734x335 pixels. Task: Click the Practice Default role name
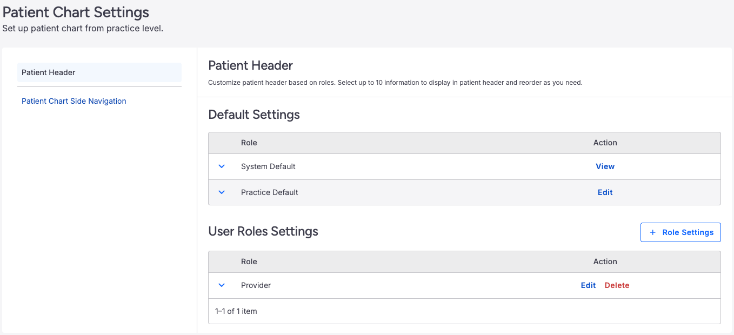pos(270,192)
